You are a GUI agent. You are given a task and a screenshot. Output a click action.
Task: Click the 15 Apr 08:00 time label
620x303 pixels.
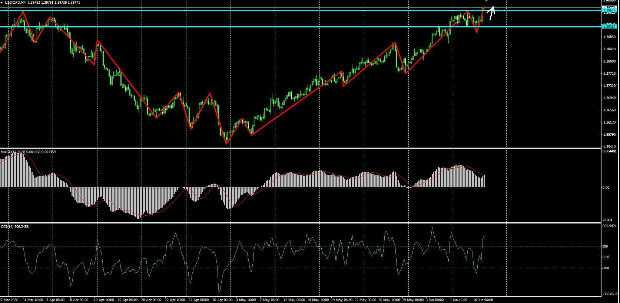127,300
